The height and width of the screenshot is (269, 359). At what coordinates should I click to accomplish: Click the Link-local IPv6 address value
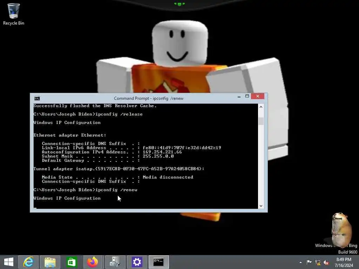182,148
